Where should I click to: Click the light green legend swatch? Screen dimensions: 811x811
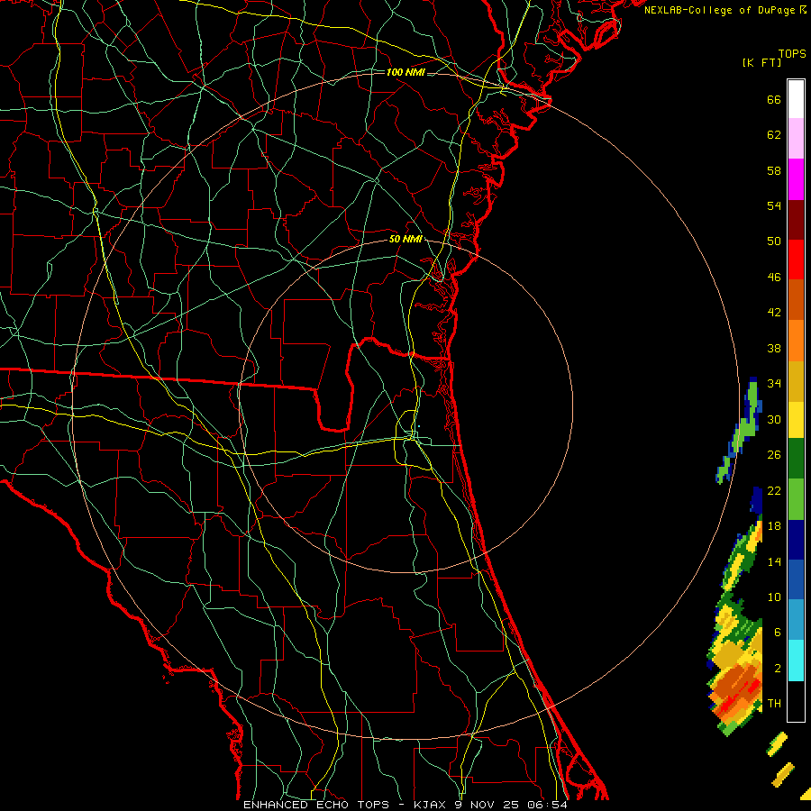click(x=796, y=499)
